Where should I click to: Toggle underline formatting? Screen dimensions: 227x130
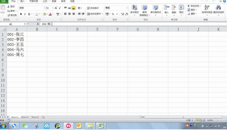click(29, 14)
